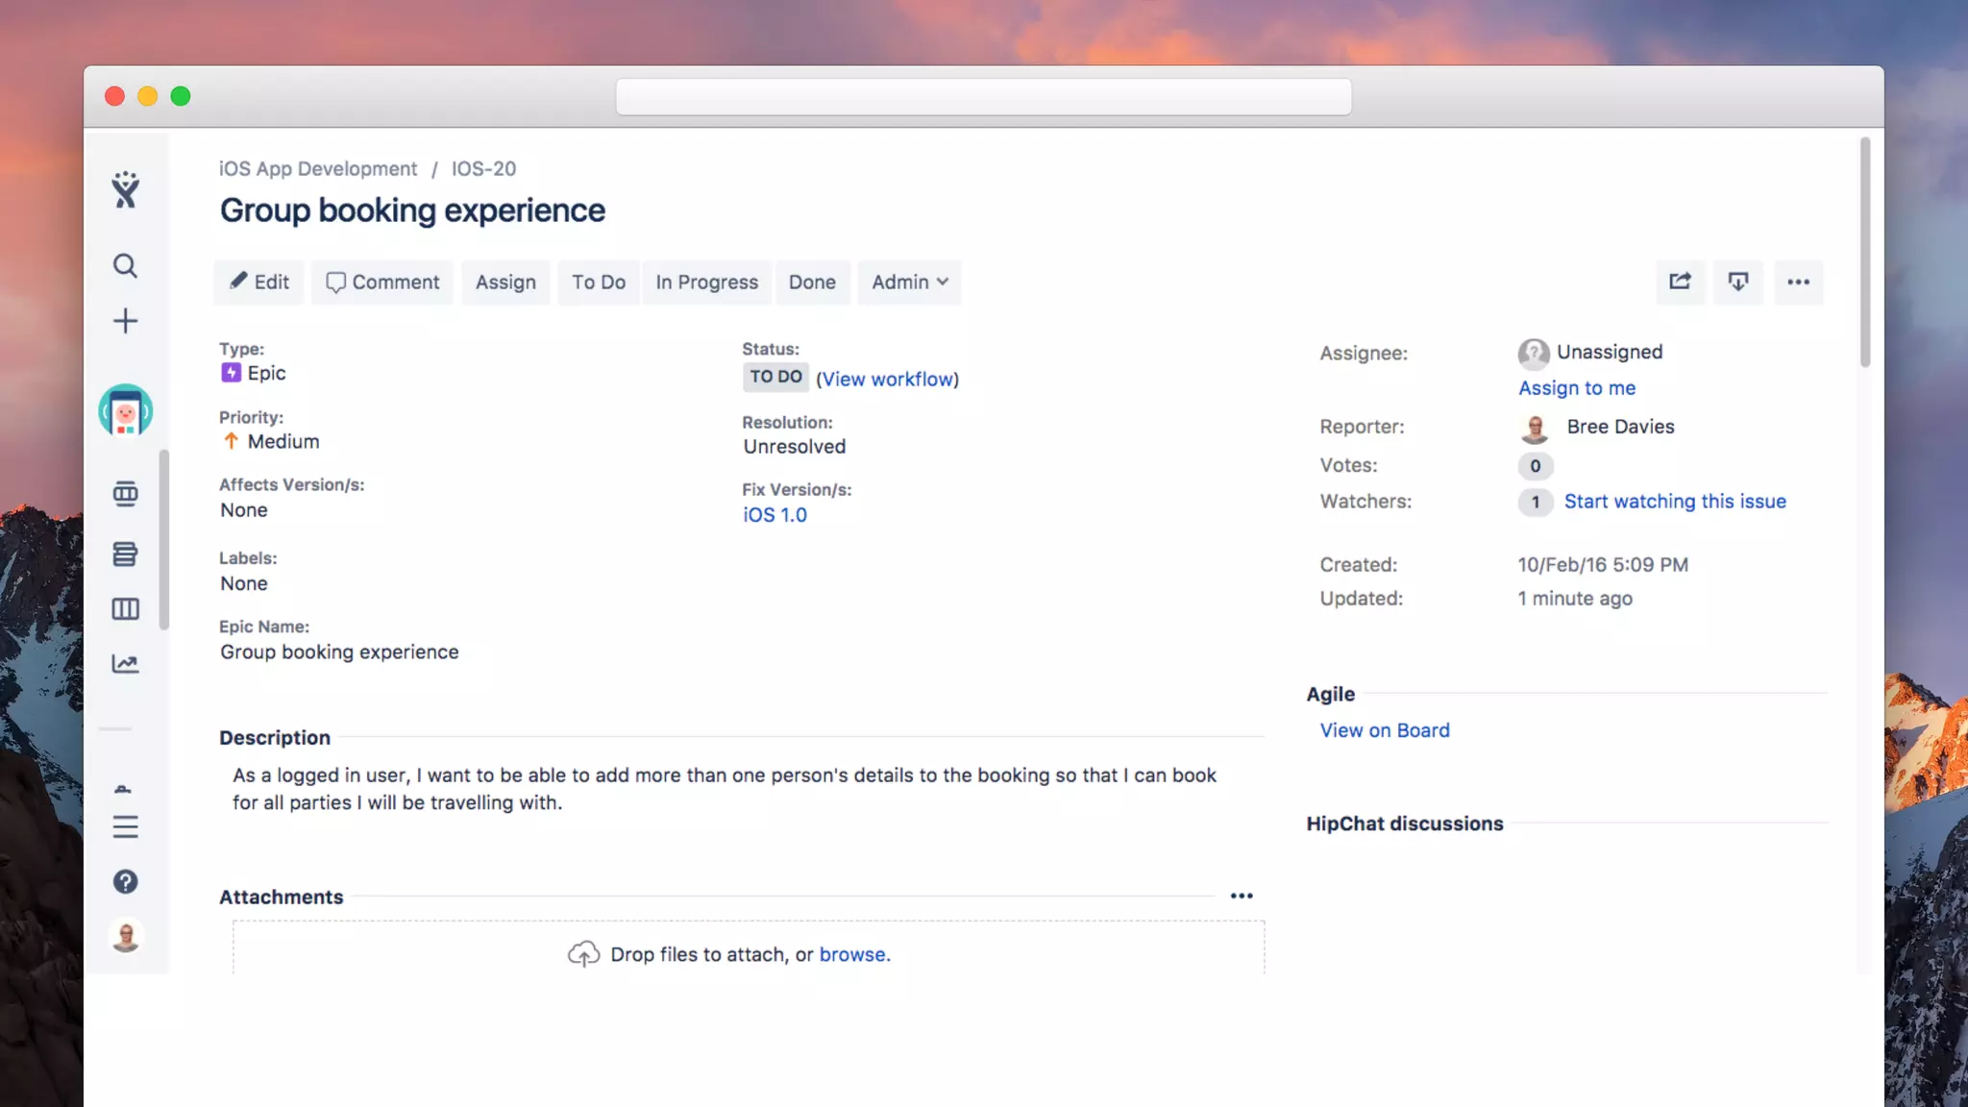Open the more actions ellipsis in toolbar
Viewport: 1968px width, 1107px height.
coord(1798,282)
